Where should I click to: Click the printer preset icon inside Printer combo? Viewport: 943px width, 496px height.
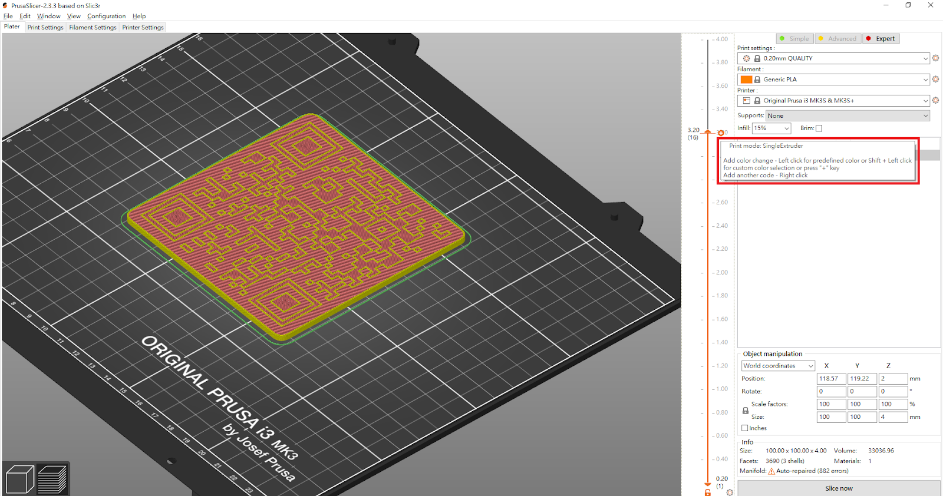point(747,101)
